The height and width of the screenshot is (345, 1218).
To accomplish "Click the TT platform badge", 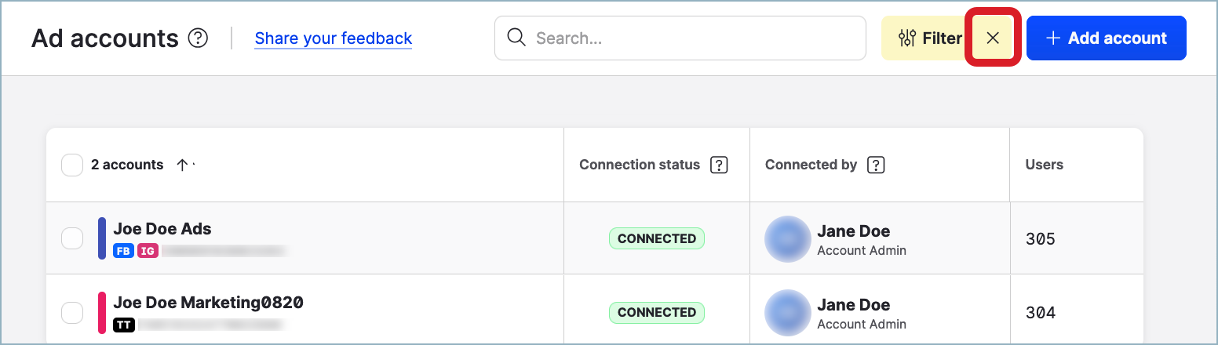I will tap(123, 324).
